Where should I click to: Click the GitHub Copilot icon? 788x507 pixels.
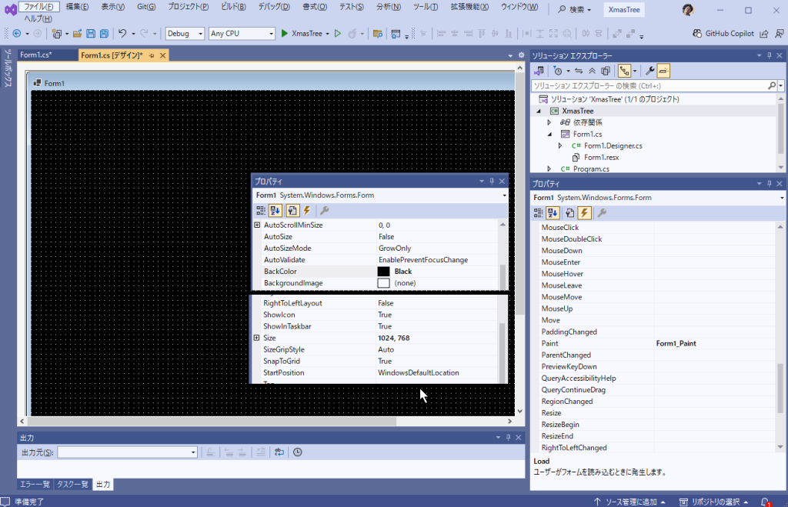click(699, 34)
